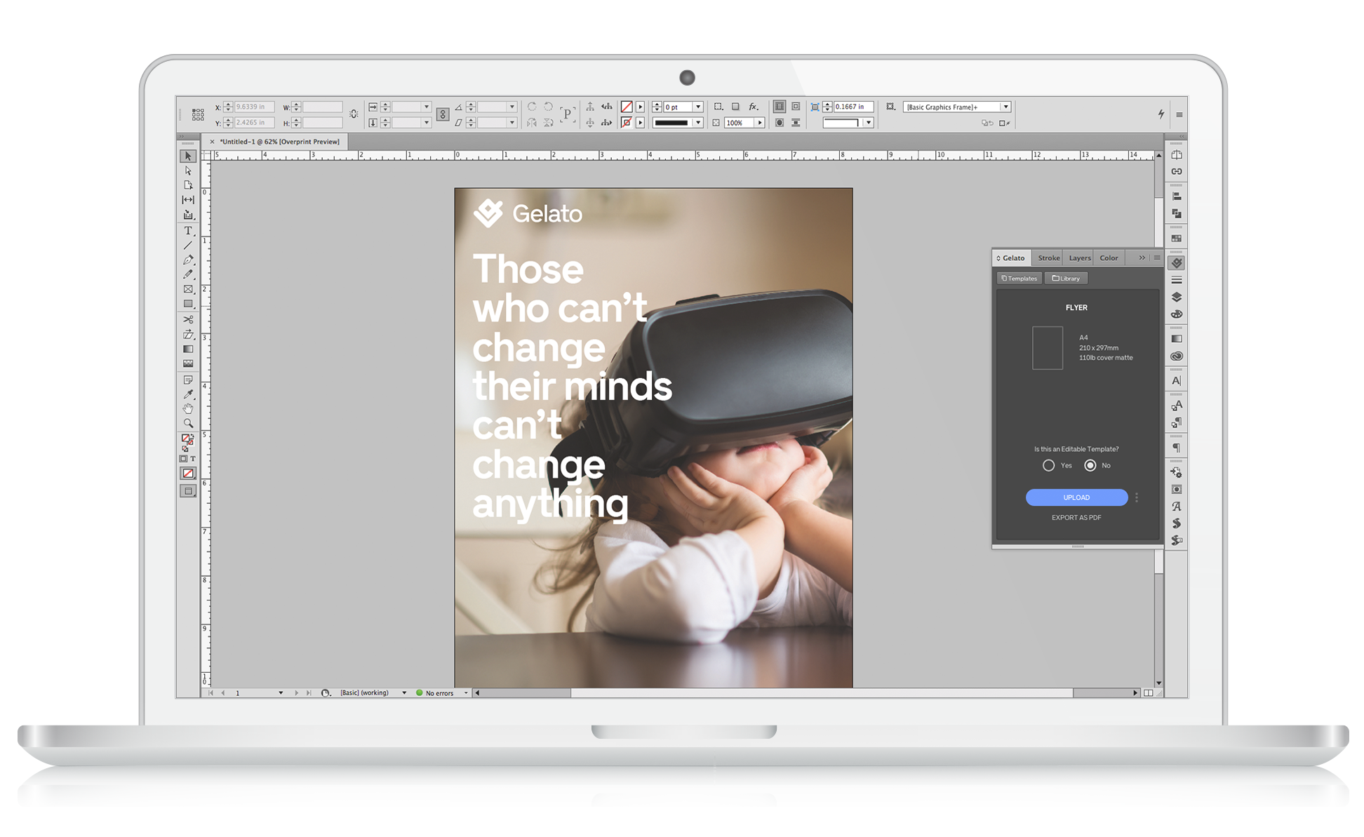Open the stroke weight 0 pt dropdown
Viewport: 1364px width, 837px height.
(x=698, y=107)
